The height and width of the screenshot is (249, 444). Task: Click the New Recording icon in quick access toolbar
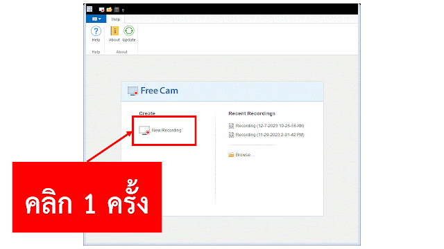click(x=101, y=10)
